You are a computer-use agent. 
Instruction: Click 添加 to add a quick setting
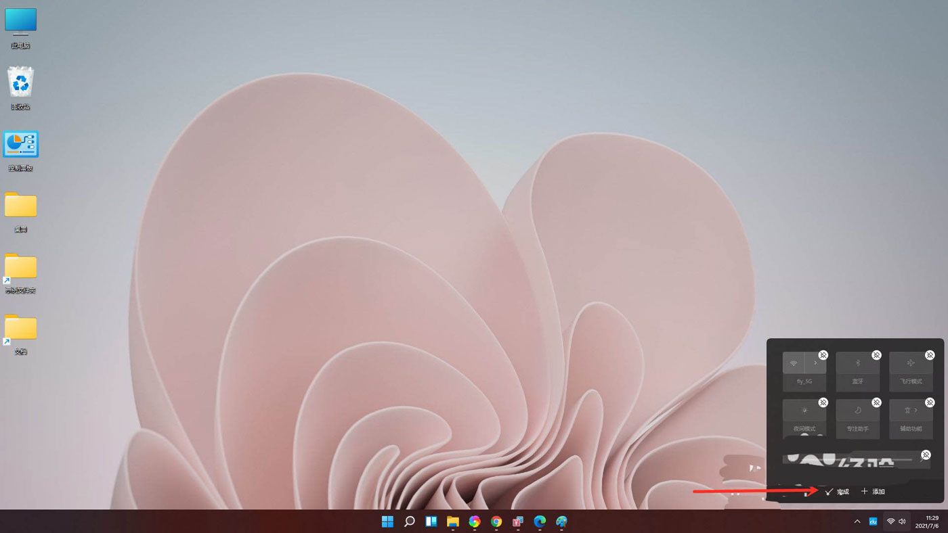[872, 491]
